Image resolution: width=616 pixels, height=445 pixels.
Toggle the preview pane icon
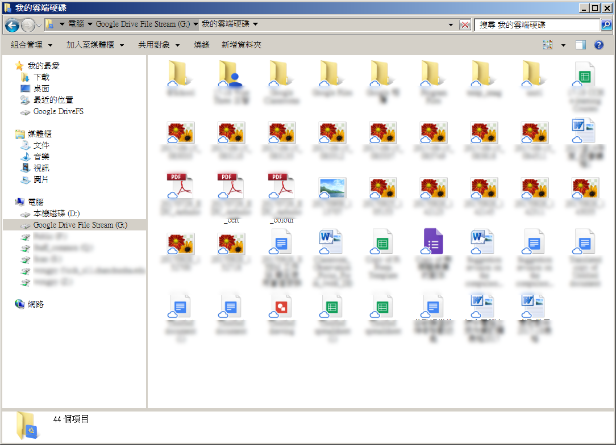click(x=580, y=45)
